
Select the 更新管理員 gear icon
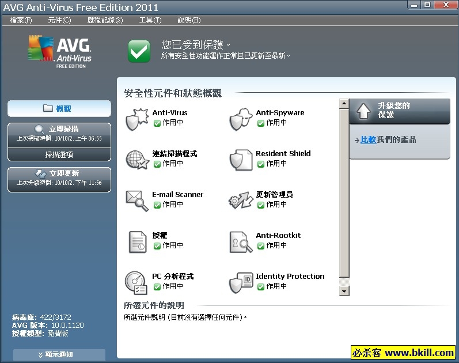tap(241, 201)
